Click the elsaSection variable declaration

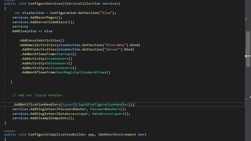pos(33,13)
